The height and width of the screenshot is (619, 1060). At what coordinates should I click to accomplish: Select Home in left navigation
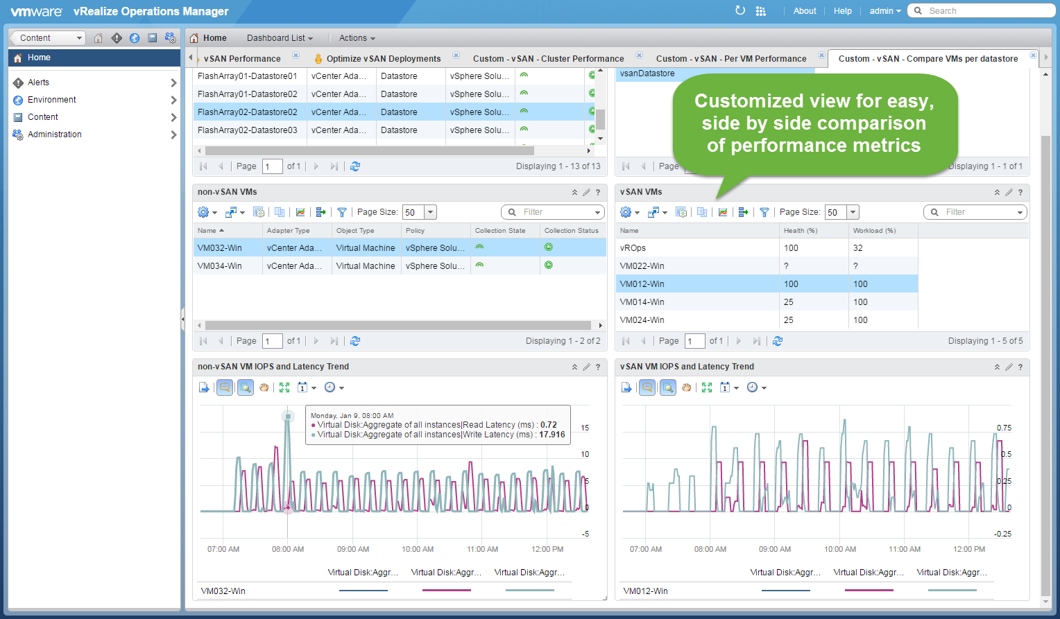tap(94, 58)
